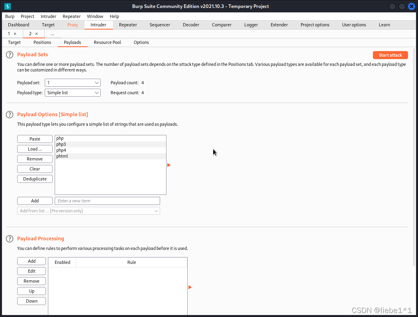Image resolution: width=418 pixels, height=317 pixels.
Task: Click the Burp Suite logo icon
Action: [x=8, y=6]
